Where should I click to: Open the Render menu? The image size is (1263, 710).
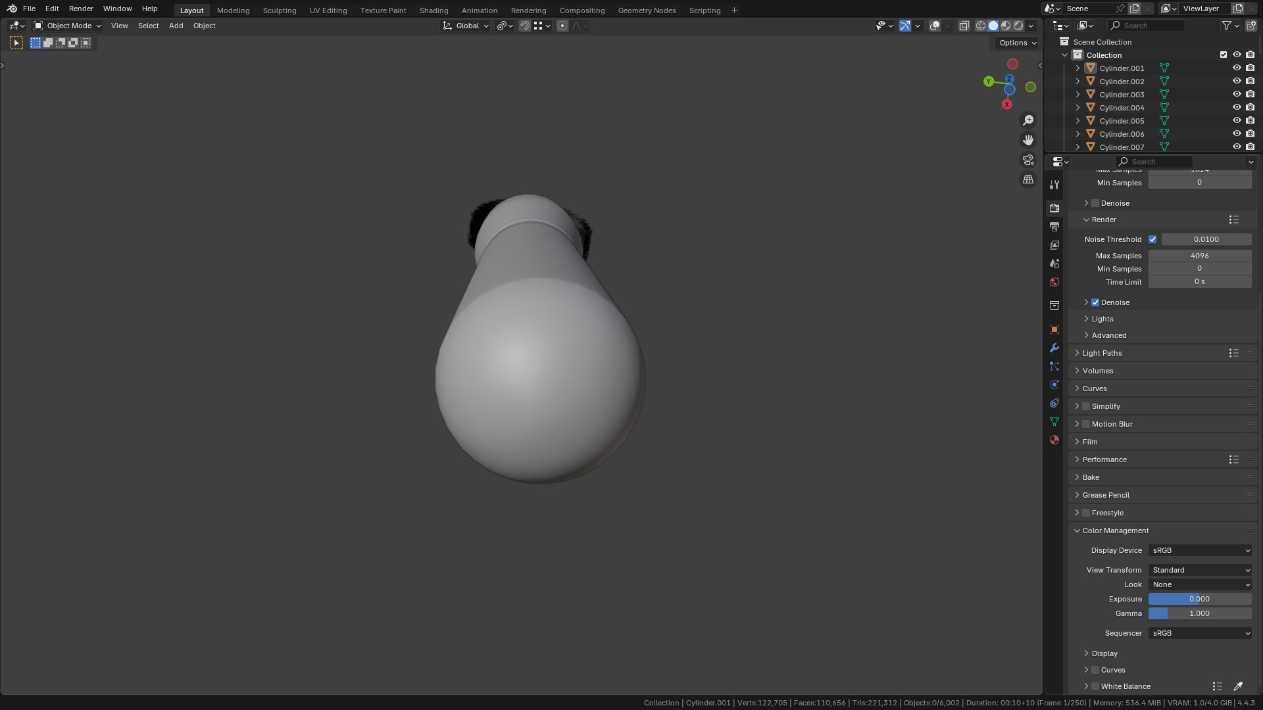[81, 9]
